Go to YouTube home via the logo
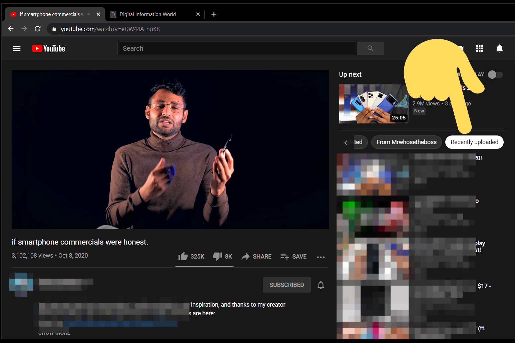Viewport: 515px width, 343px height. click(x=48, y=48)
